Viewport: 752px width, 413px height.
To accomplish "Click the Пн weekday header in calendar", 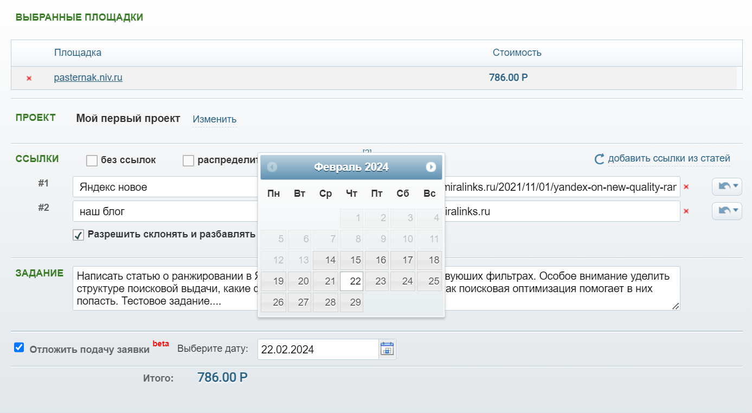I will [273, 193].
